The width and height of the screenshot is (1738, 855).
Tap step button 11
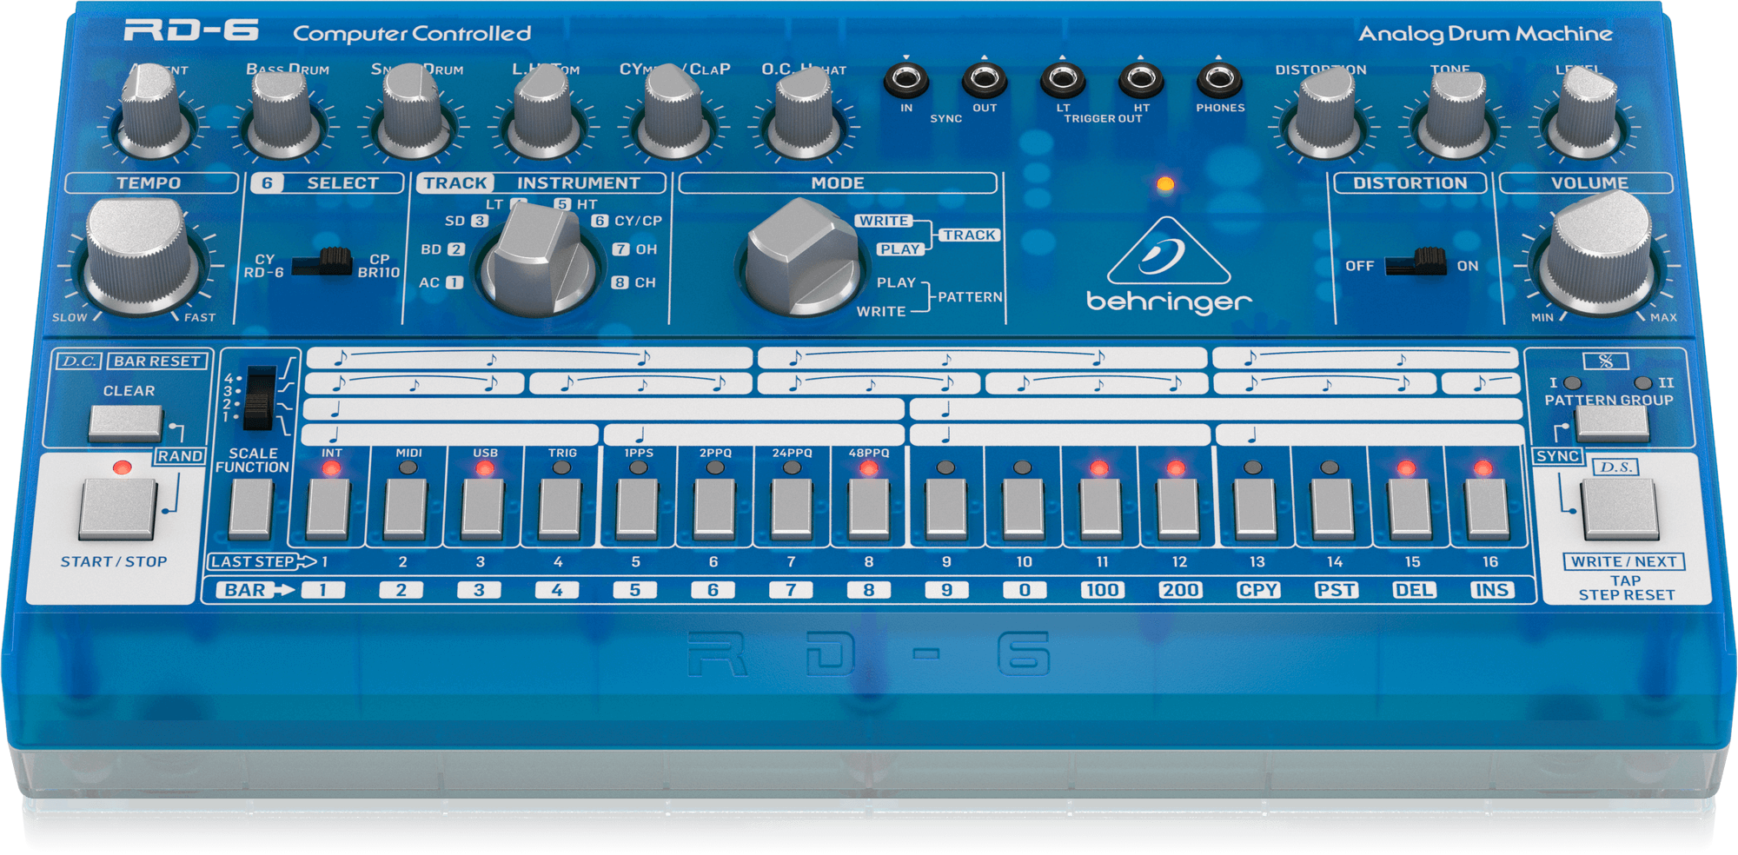[1101, 507]
